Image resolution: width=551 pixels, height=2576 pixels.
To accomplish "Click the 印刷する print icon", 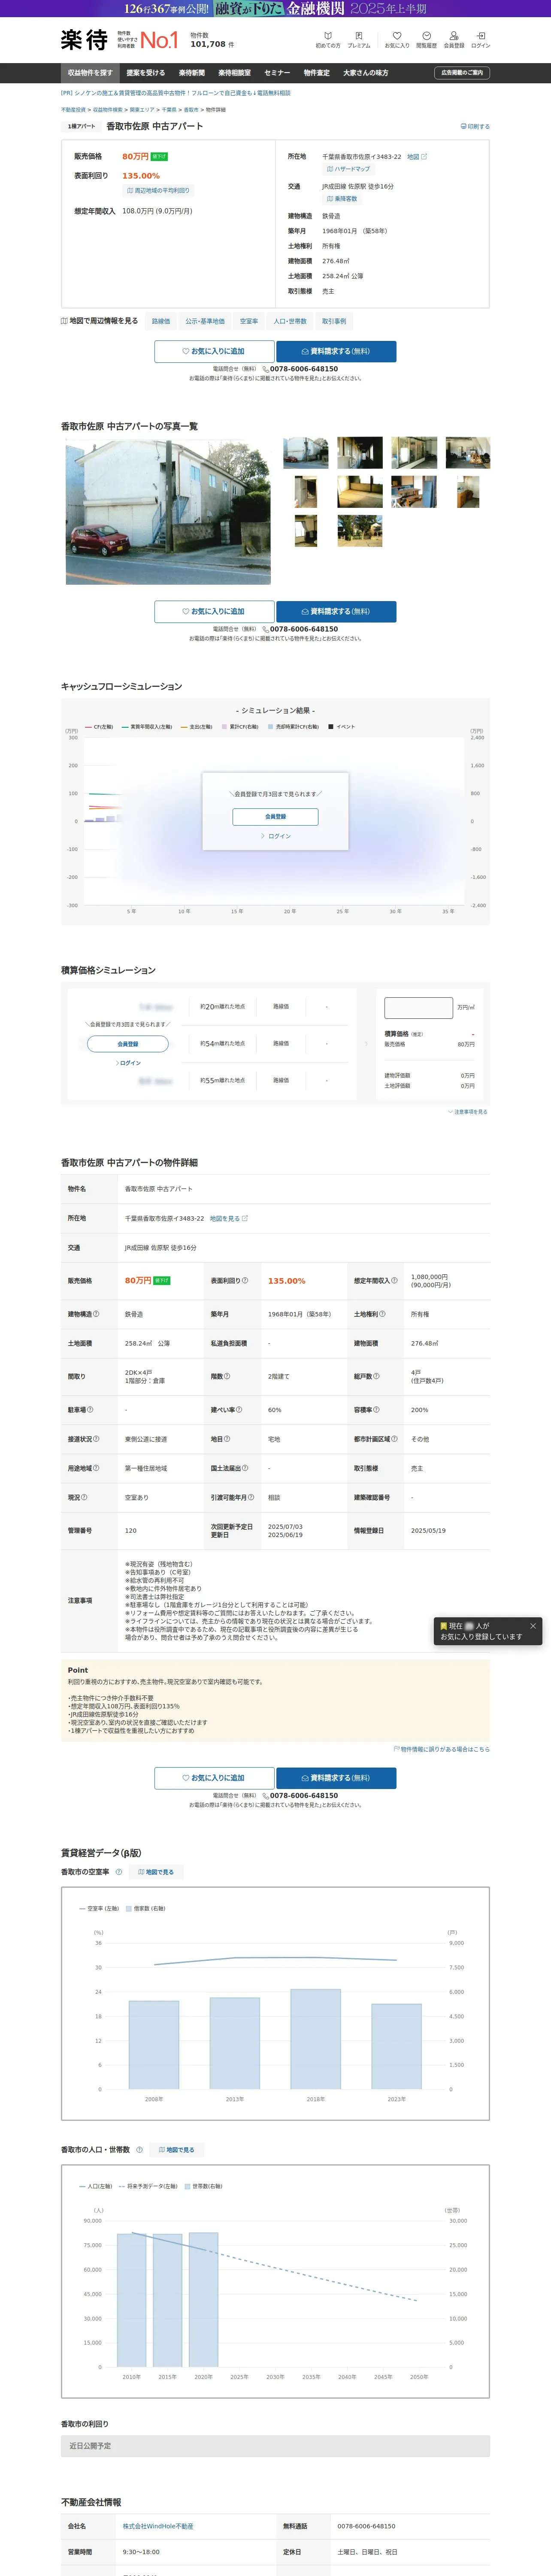I will click(x=475, y=127).
